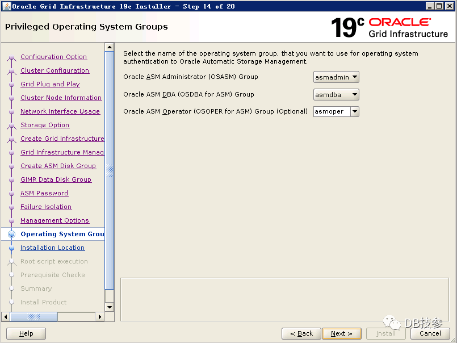Click the Prerequisite Checks step text
The image size is (457, 343).
pyautogui.click(x=52, y=275)
